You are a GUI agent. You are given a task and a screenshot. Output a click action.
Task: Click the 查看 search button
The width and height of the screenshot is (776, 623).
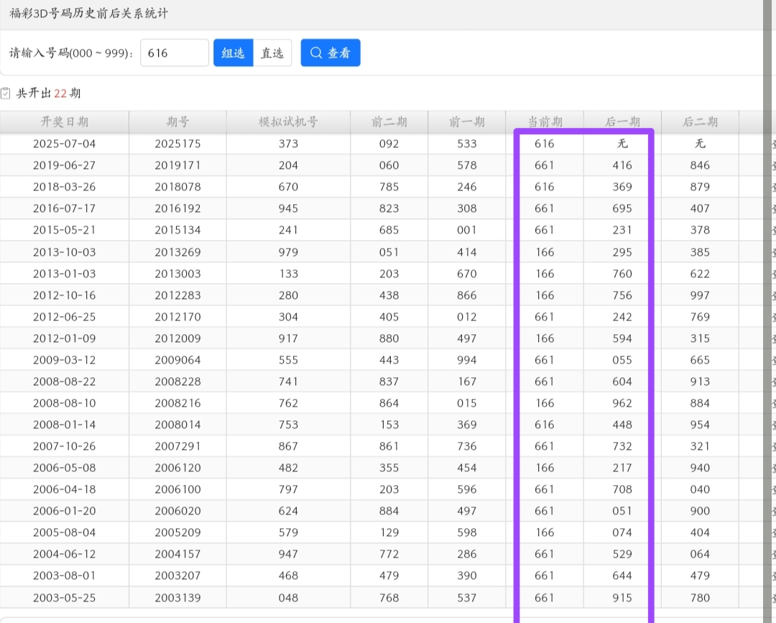pyautogui.click(x=331, y=53)
